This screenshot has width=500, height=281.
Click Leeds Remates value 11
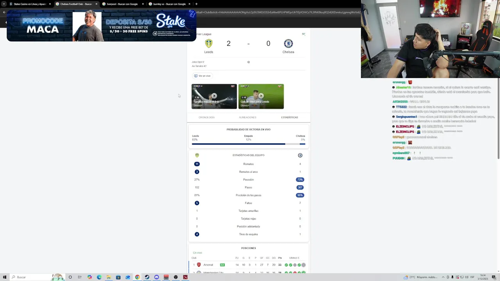coord(197,164)
